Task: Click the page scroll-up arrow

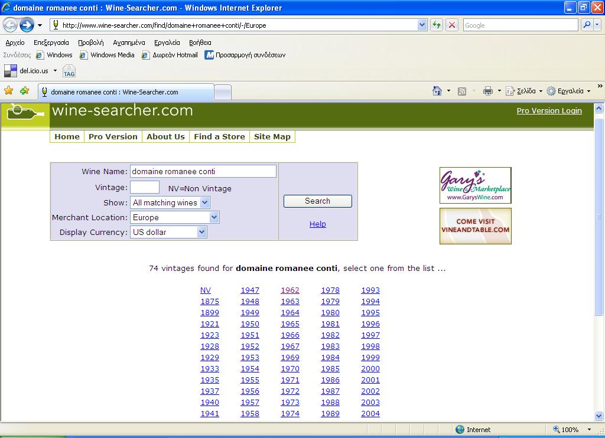Action: click(599, 109)
